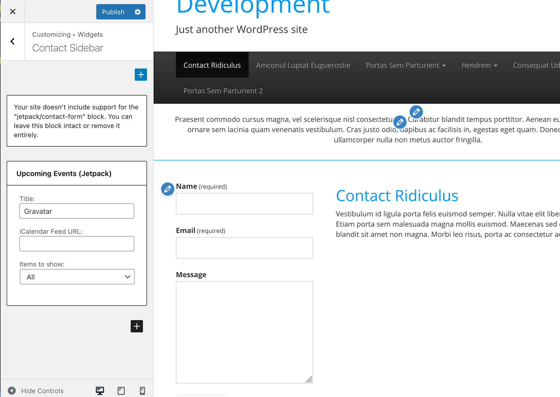Expand the Portas Sem Parturient submenu
Image resolution: width=560 pixels, height=397 pixels.
(x=444, y=65)
